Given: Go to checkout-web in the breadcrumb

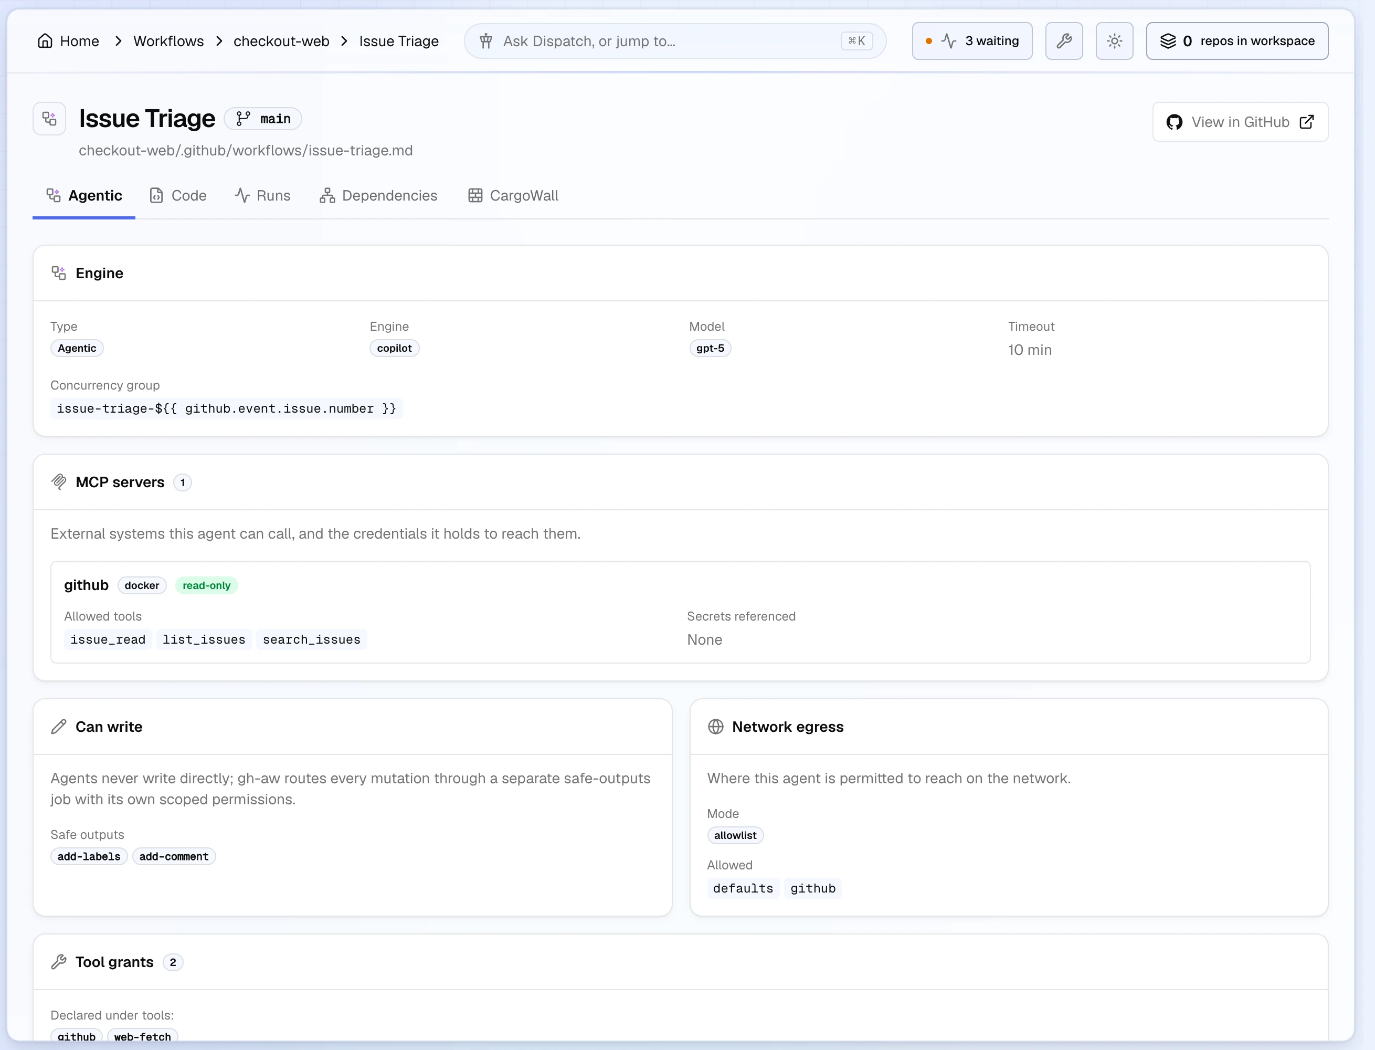Looking at the screenshot, I should tap(281, 41).
